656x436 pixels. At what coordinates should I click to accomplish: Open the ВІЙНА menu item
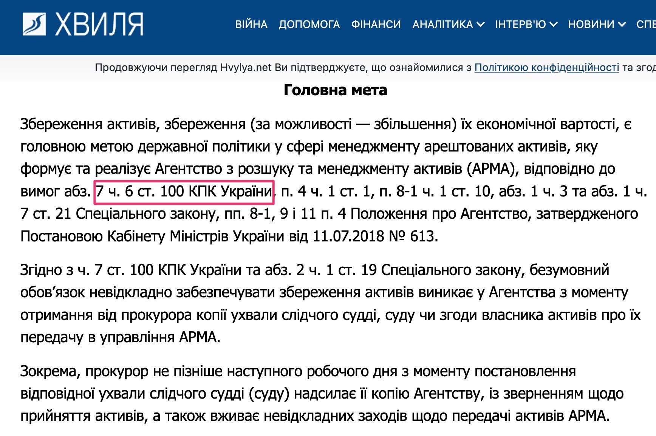251,25
